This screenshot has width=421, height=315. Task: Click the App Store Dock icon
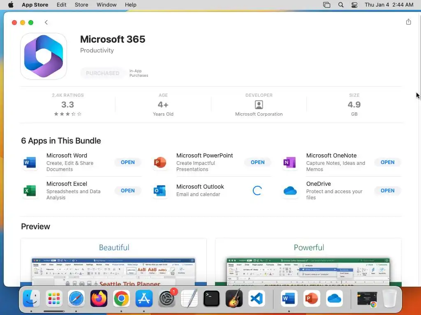pos(144,299)
